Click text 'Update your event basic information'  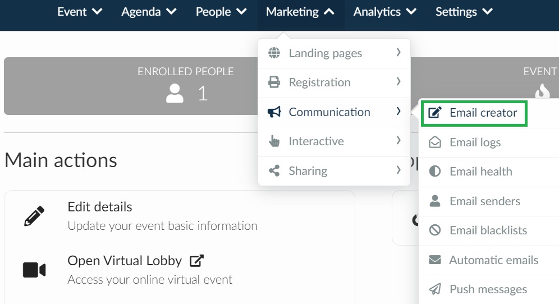pos(162,226)
